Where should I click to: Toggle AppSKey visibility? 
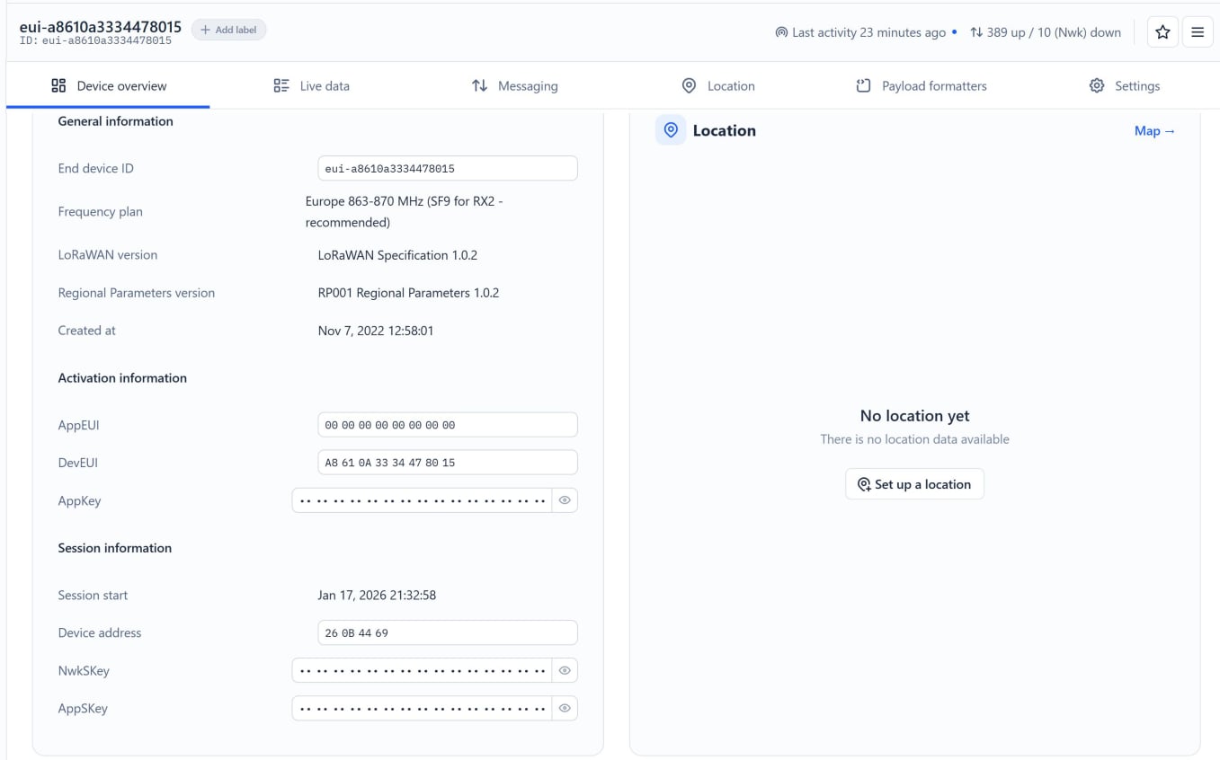click(565, 708)
